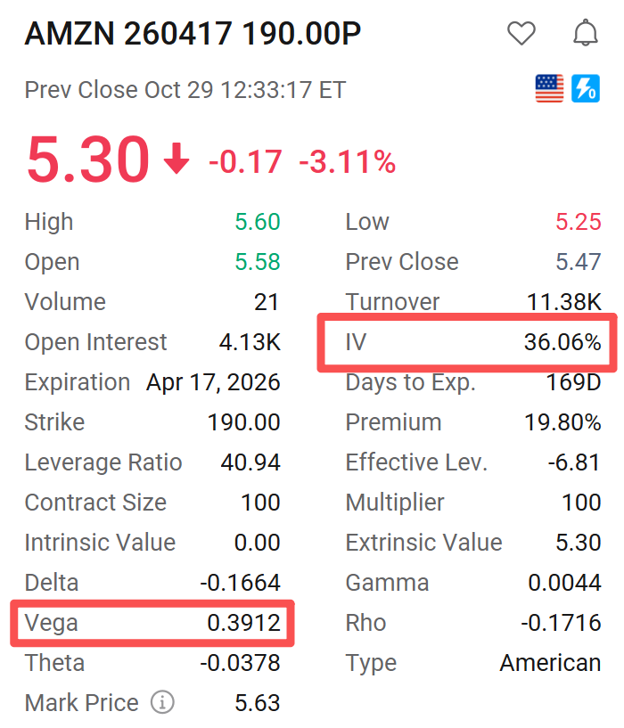This screenshot has width=624, height=728.
Task: Click the Prev Close timestamp text
Action: [185, 90]
